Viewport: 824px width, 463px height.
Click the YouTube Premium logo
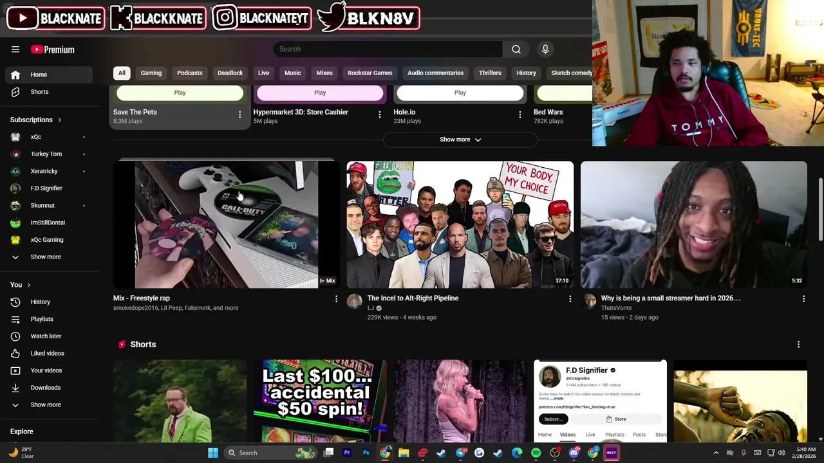pyautogui.click(x=53, y=50)
